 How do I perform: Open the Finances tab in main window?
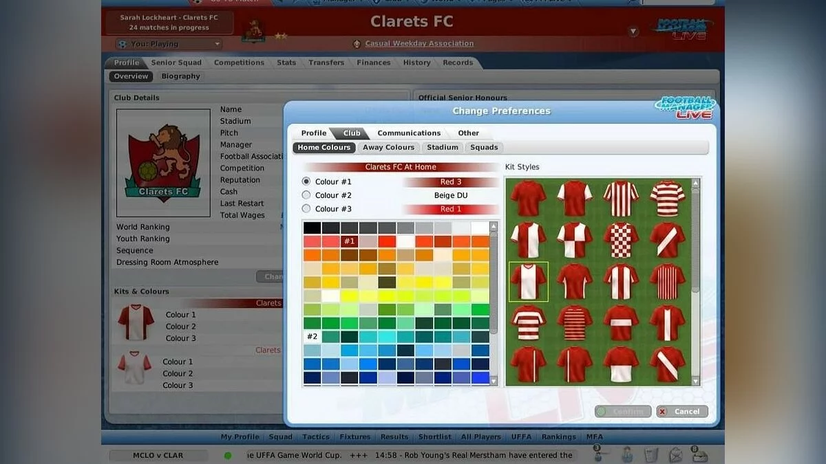(x=374, y=63)
